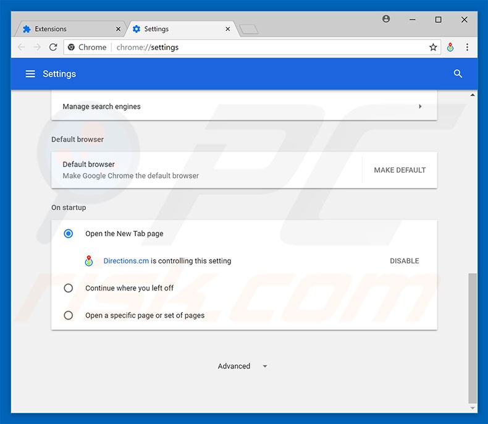Click 'Make Google Chrome the default browser' text
Image resolution: width=488 pixels, height=424 pixels.
pyautogui.click(x=131, y=176)
